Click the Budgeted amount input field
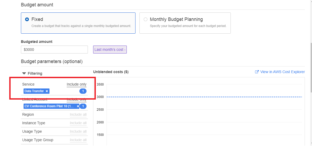312x147 pixels. point(54,50)
